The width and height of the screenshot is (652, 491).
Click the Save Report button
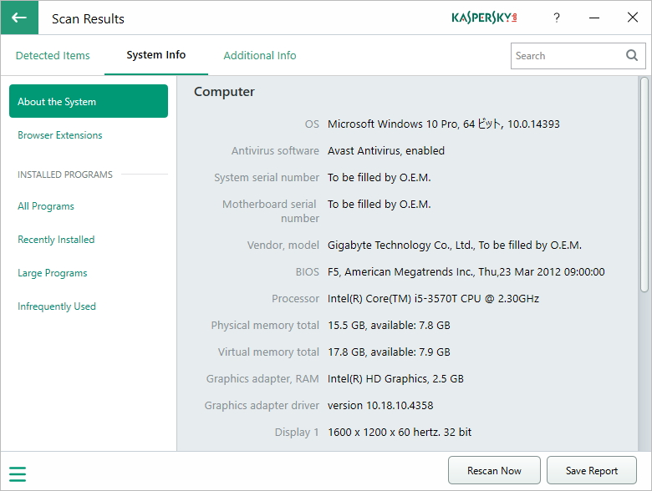click(591, 471)
